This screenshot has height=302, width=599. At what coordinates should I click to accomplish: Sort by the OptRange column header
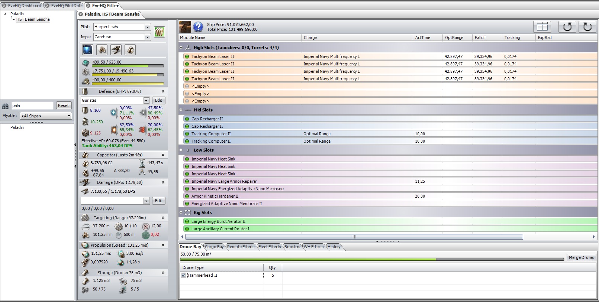(457, 38)
